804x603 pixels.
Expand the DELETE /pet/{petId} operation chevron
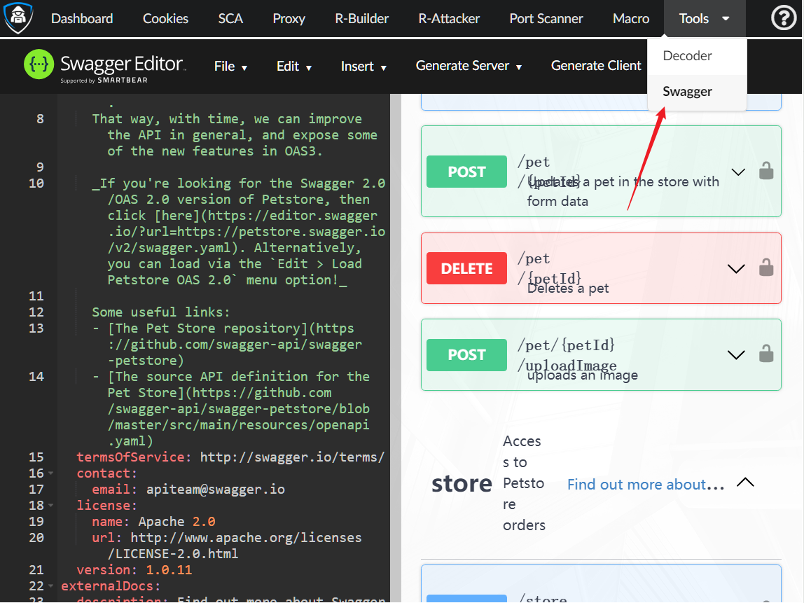736,268
